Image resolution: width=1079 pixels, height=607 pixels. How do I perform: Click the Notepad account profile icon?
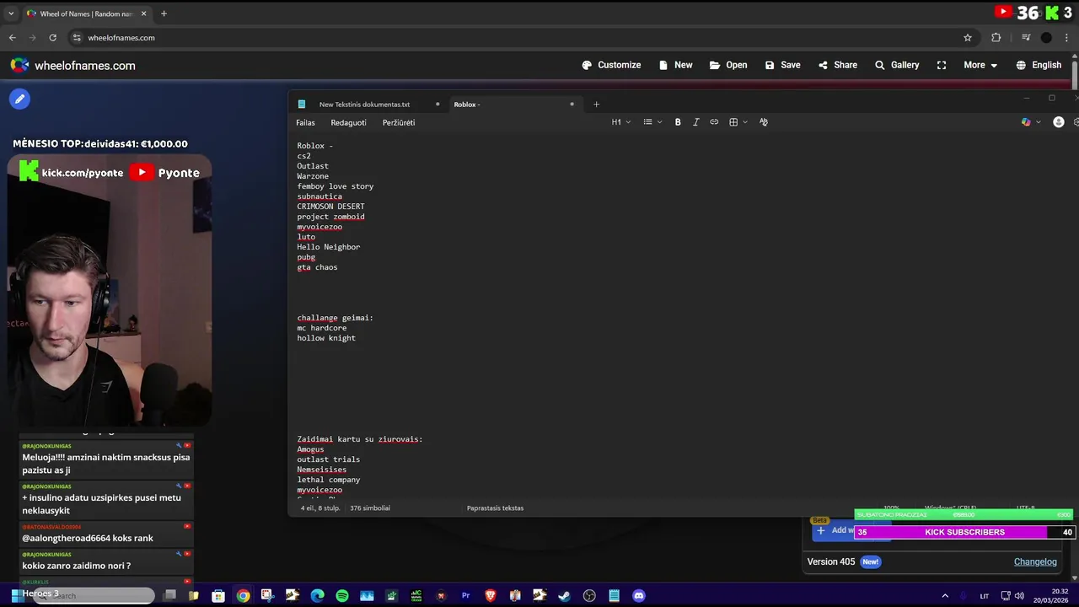coord(1059,122)
